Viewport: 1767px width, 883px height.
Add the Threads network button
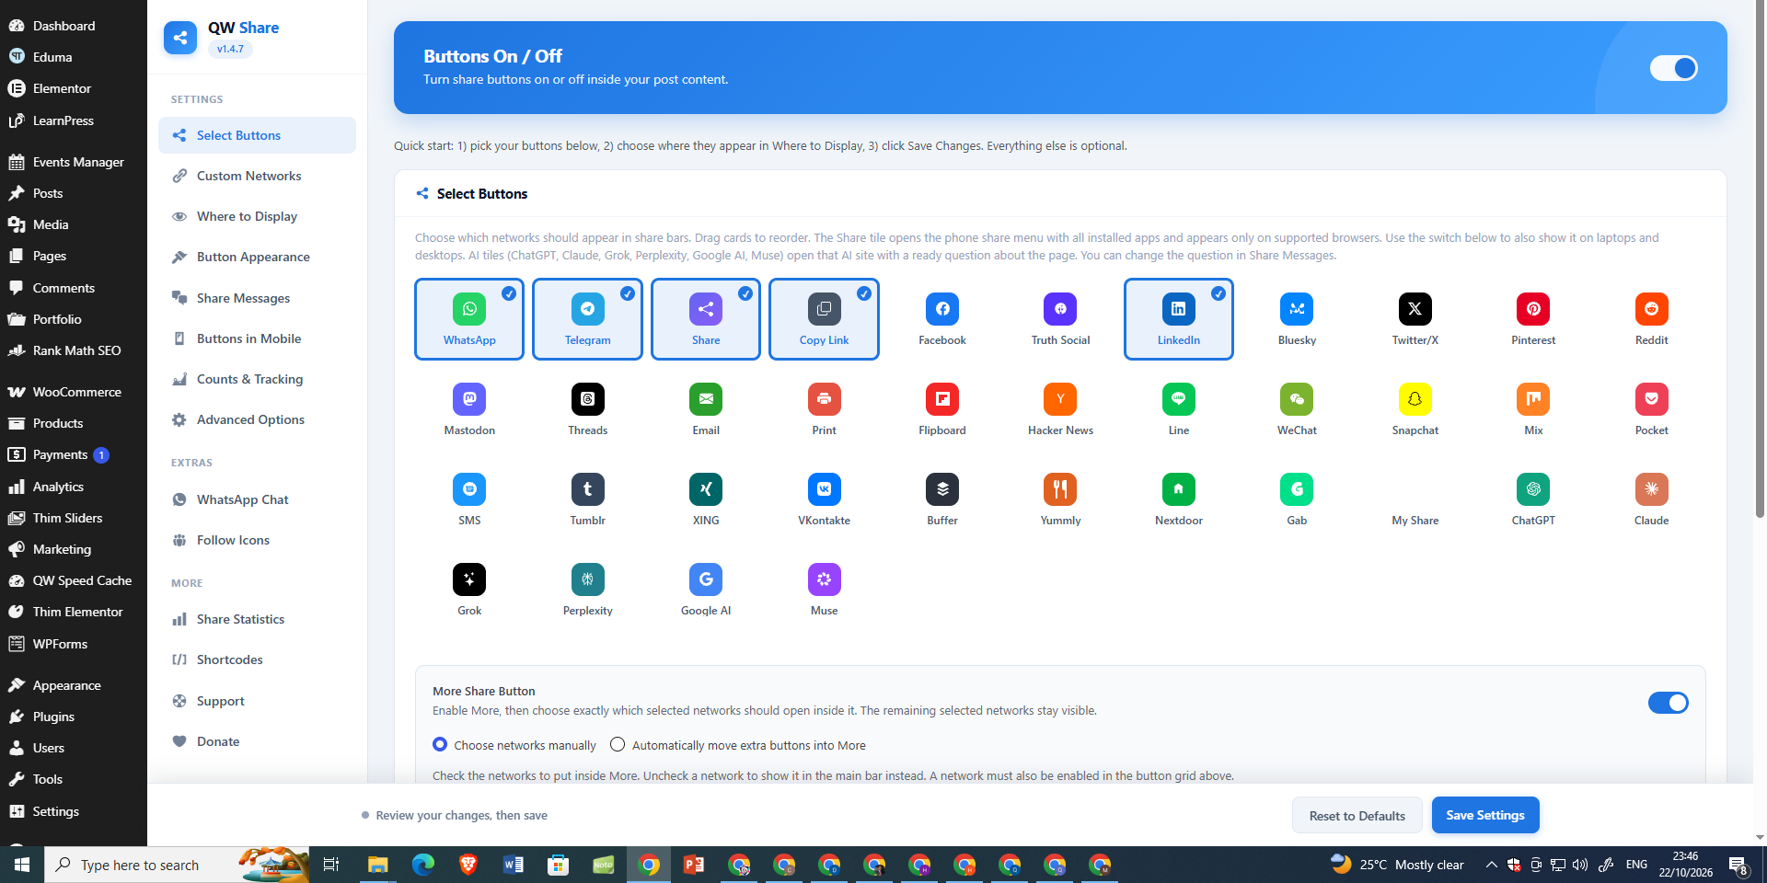click(x=587, y=409)
